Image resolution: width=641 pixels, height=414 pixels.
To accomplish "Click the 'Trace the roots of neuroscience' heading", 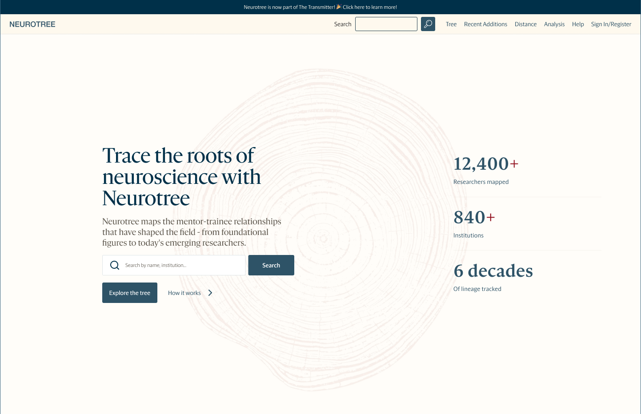I will 181,177.
